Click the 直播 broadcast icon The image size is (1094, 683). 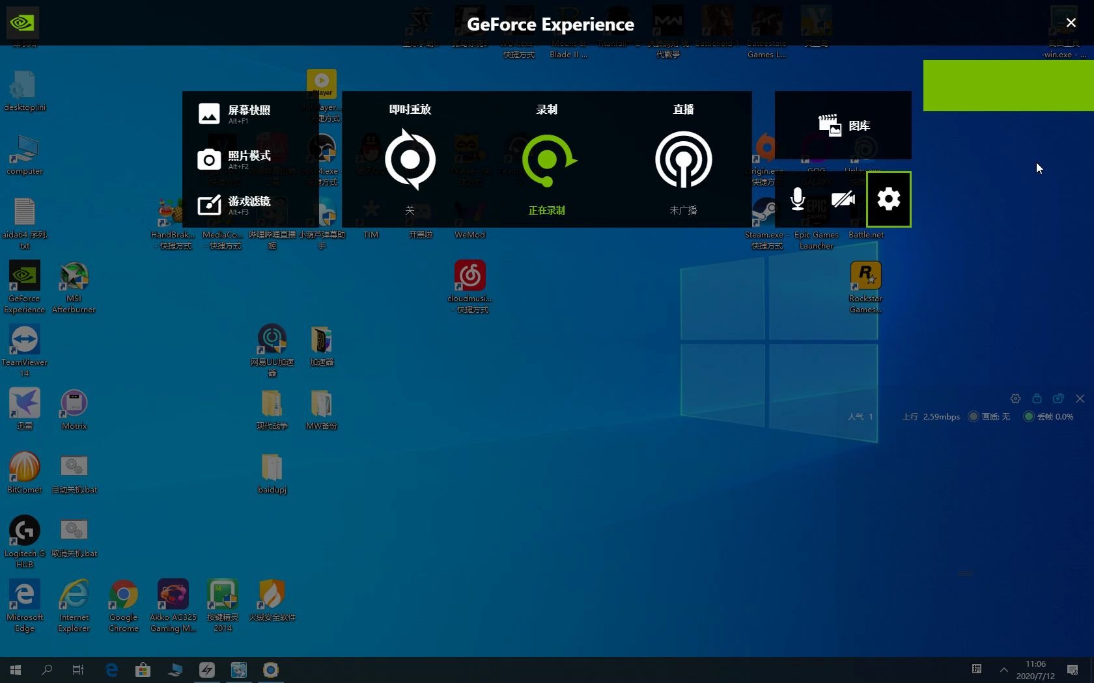(x=684, y=159)
